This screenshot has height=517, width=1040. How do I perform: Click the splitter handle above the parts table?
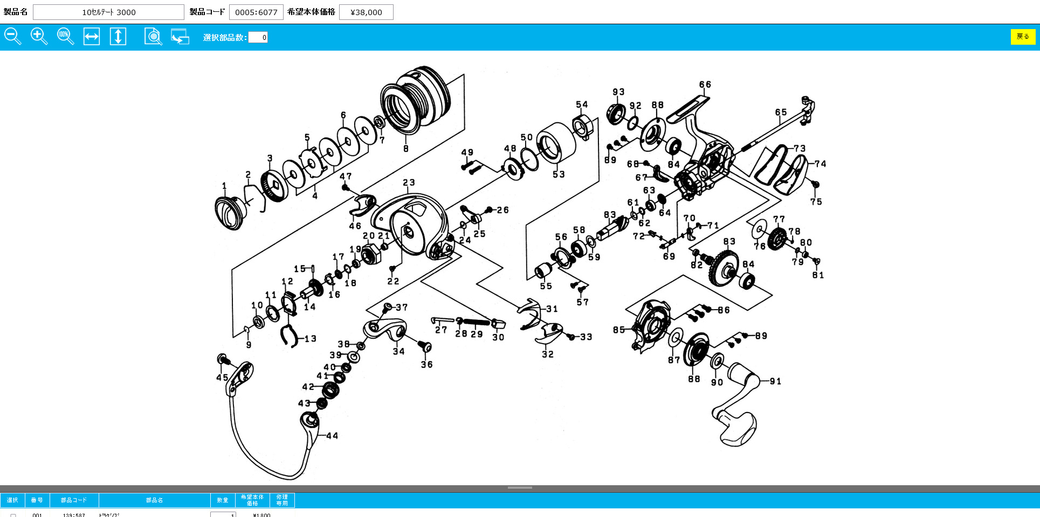point(520,488)
